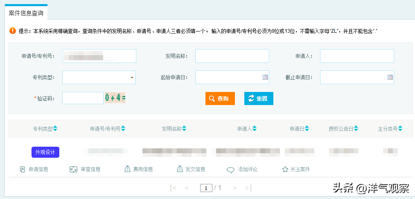Image resolution: width=415 pixels, height=199 pixels.
Task: Click 添加评论 to add comment
Action: point(242,170)
